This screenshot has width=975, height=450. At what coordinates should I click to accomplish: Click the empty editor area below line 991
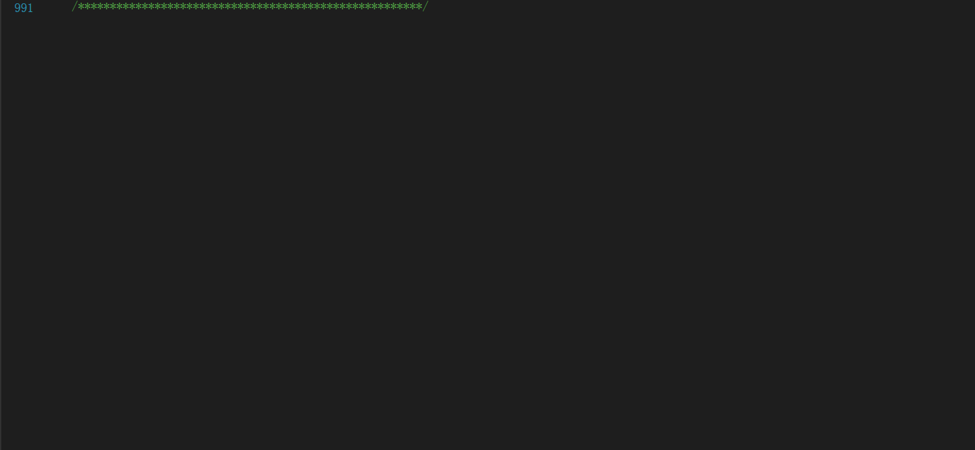coord(487,232)
